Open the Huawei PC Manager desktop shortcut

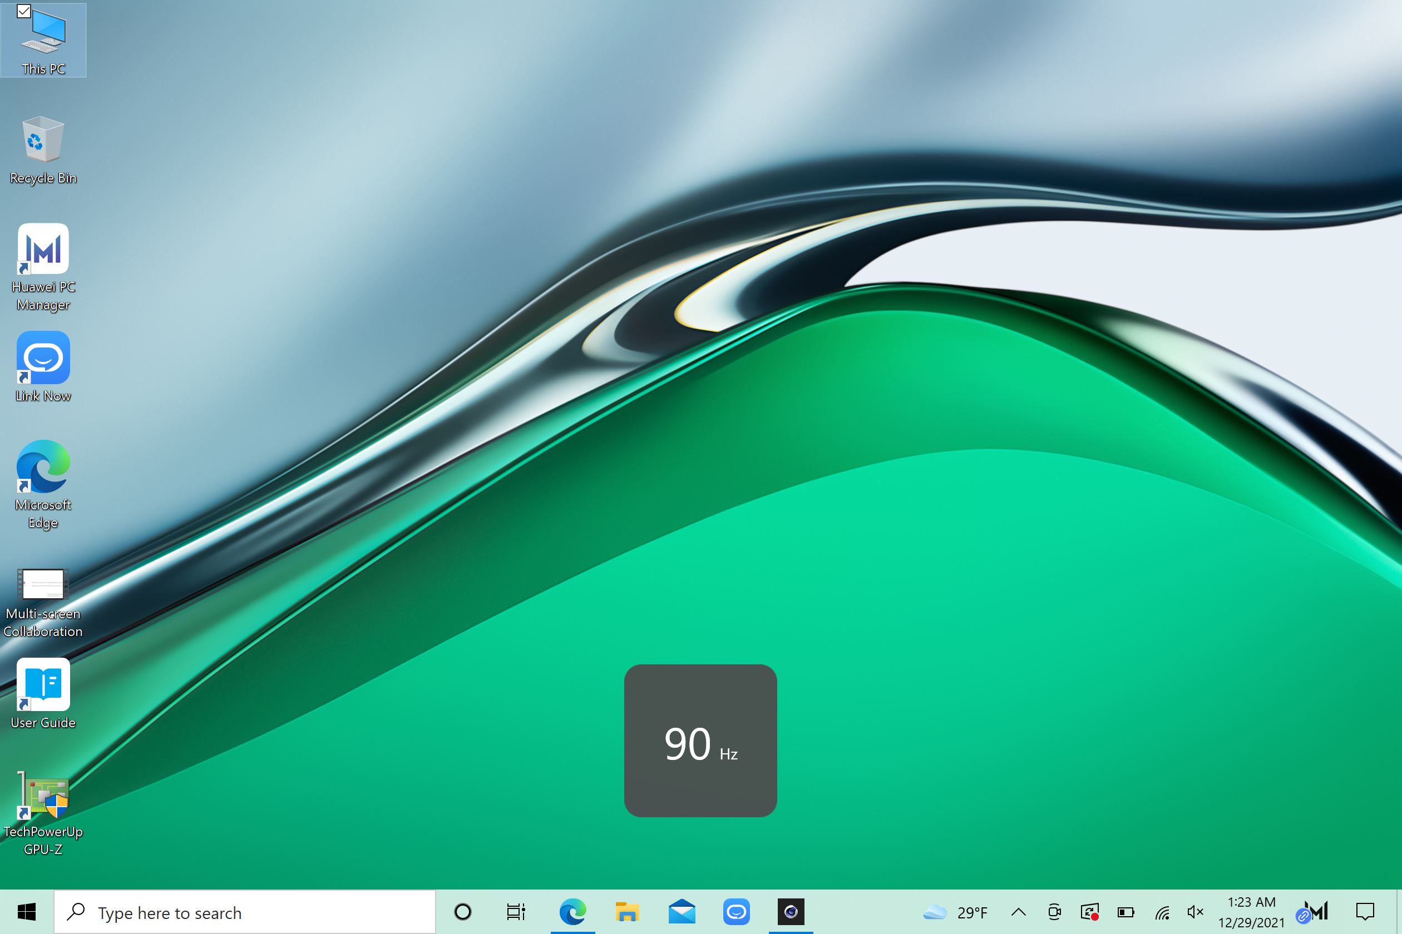43,249
